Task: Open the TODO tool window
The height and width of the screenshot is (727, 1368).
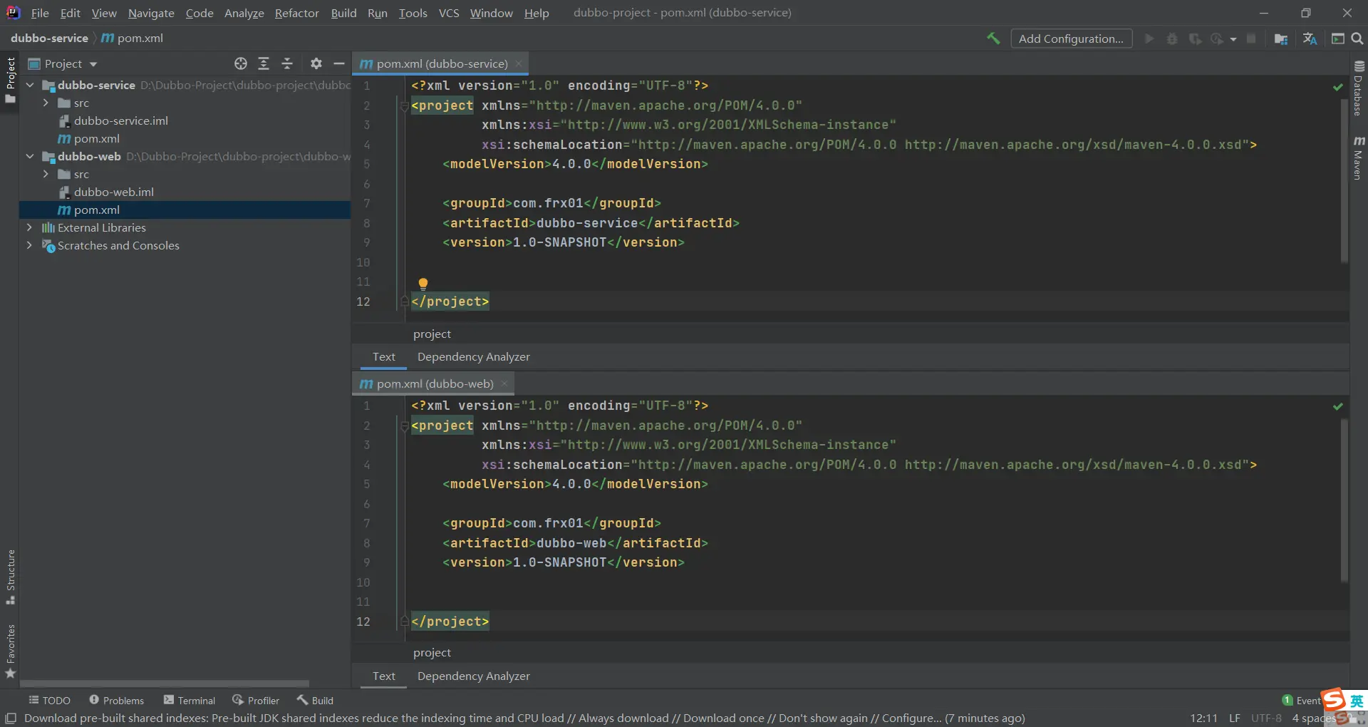Action: (49, 701)
